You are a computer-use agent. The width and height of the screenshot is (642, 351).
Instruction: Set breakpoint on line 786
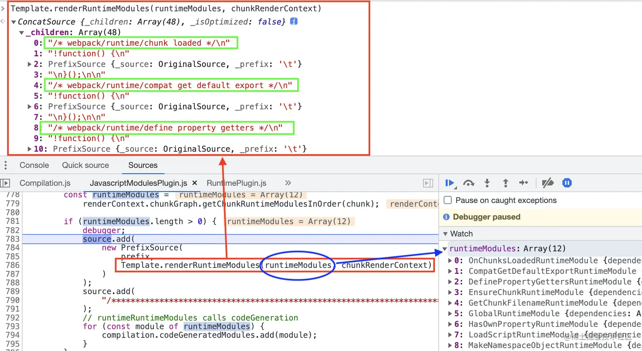[12, 265]
